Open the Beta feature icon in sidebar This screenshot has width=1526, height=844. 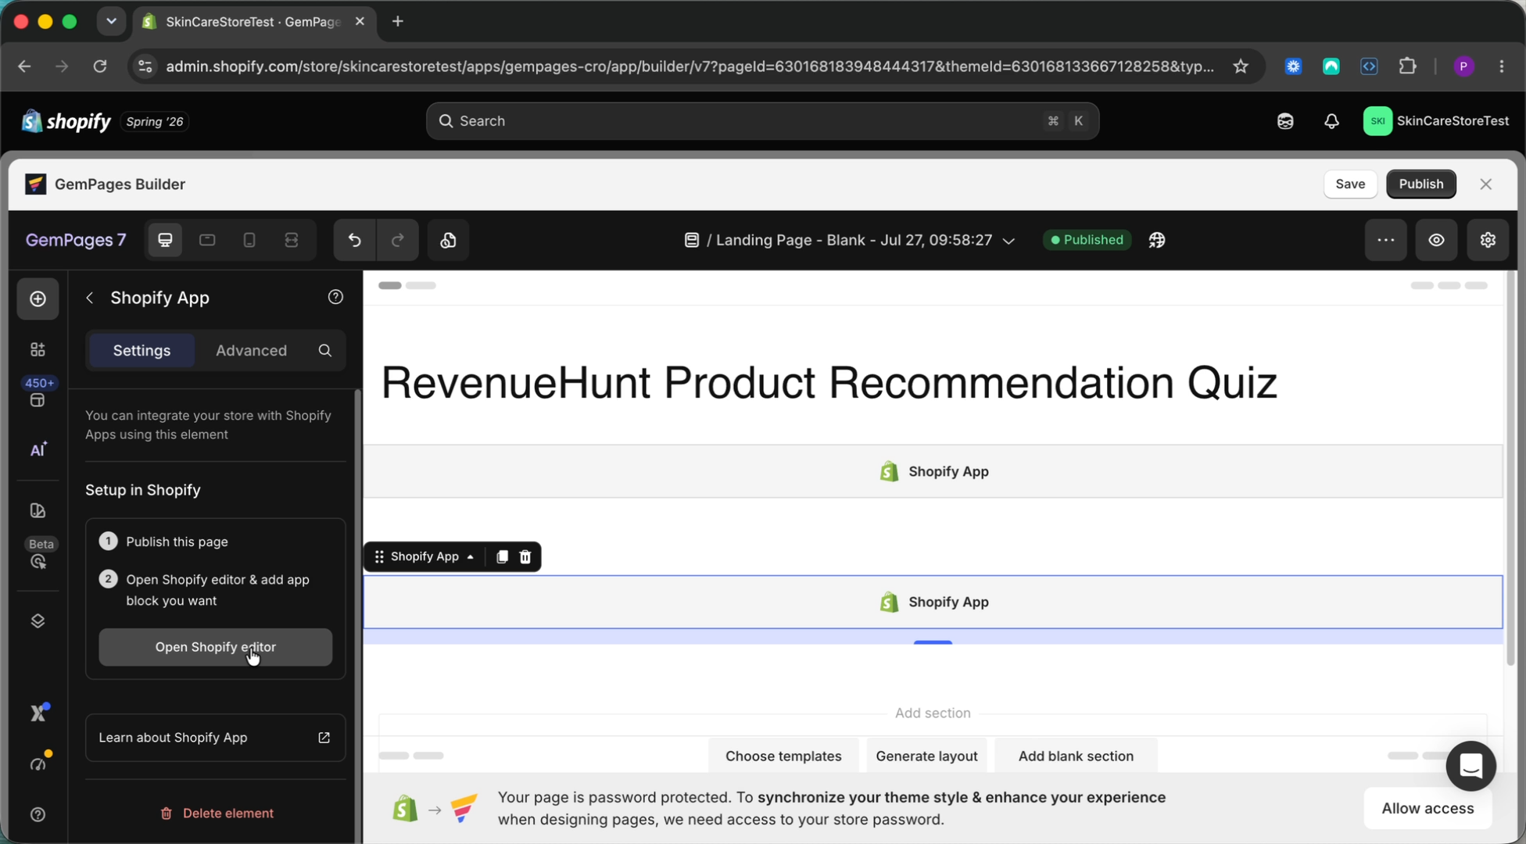click(x=38, y=561)
